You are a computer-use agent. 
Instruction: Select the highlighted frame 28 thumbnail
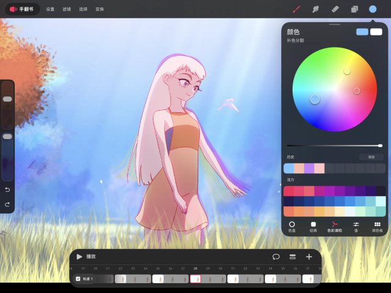point(195,279)
